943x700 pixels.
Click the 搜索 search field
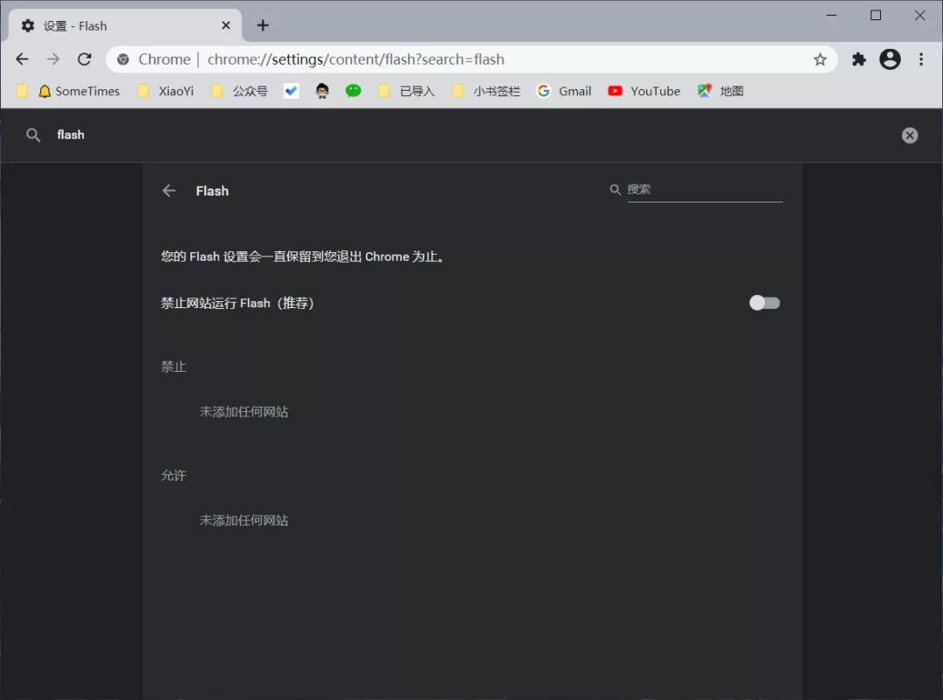point(699,189)
